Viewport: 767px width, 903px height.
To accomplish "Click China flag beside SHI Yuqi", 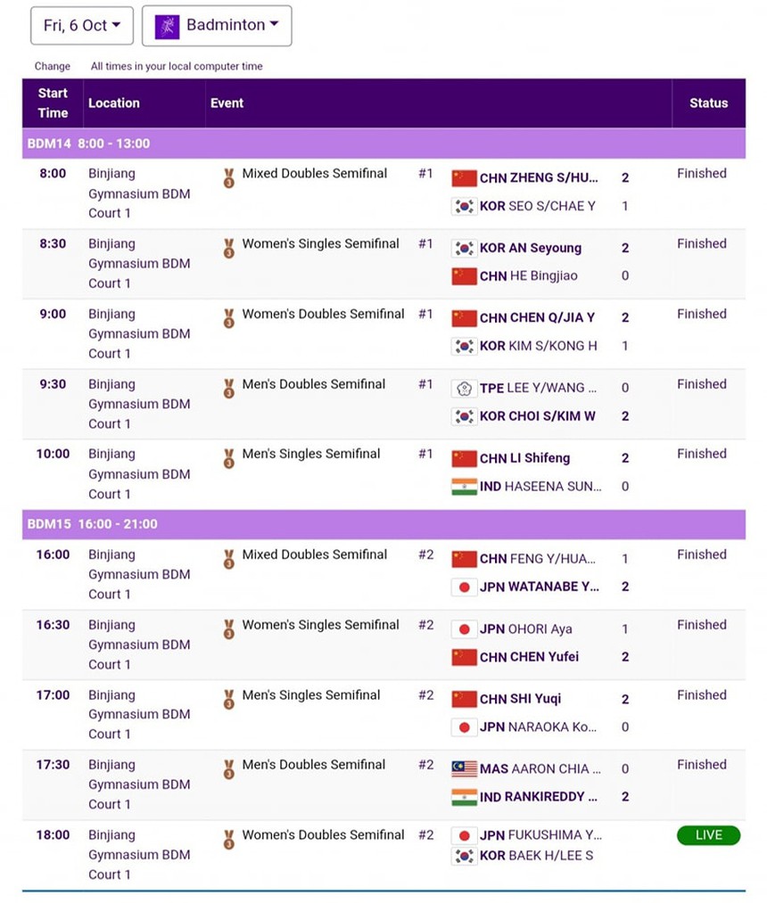I will coord(464,700).
